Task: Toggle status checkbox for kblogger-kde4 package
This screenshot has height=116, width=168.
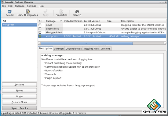Action: coord(40,32)
